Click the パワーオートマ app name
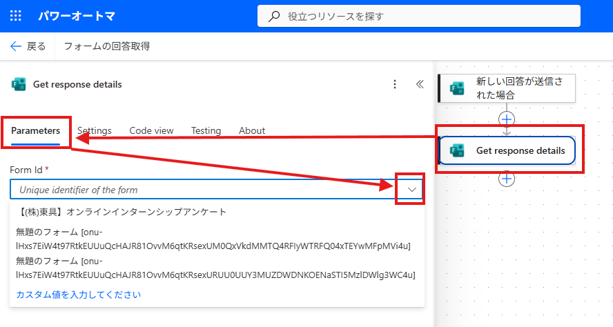This screenshot has height=327, width=613. tap(77, 16)
